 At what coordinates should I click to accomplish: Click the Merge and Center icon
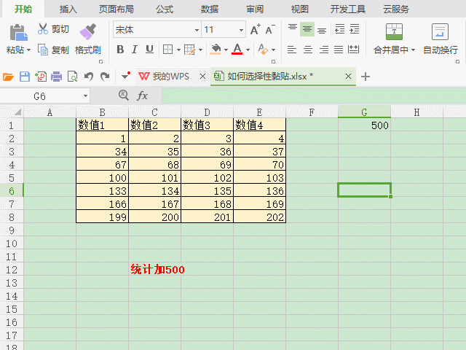pyautogui.click(x=394, y=31)
